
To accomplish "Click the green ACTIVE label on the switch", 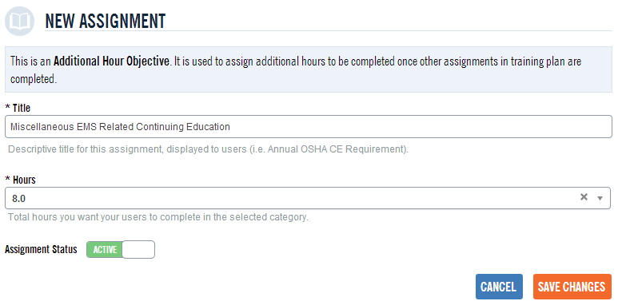I will (x=105, y=250).
